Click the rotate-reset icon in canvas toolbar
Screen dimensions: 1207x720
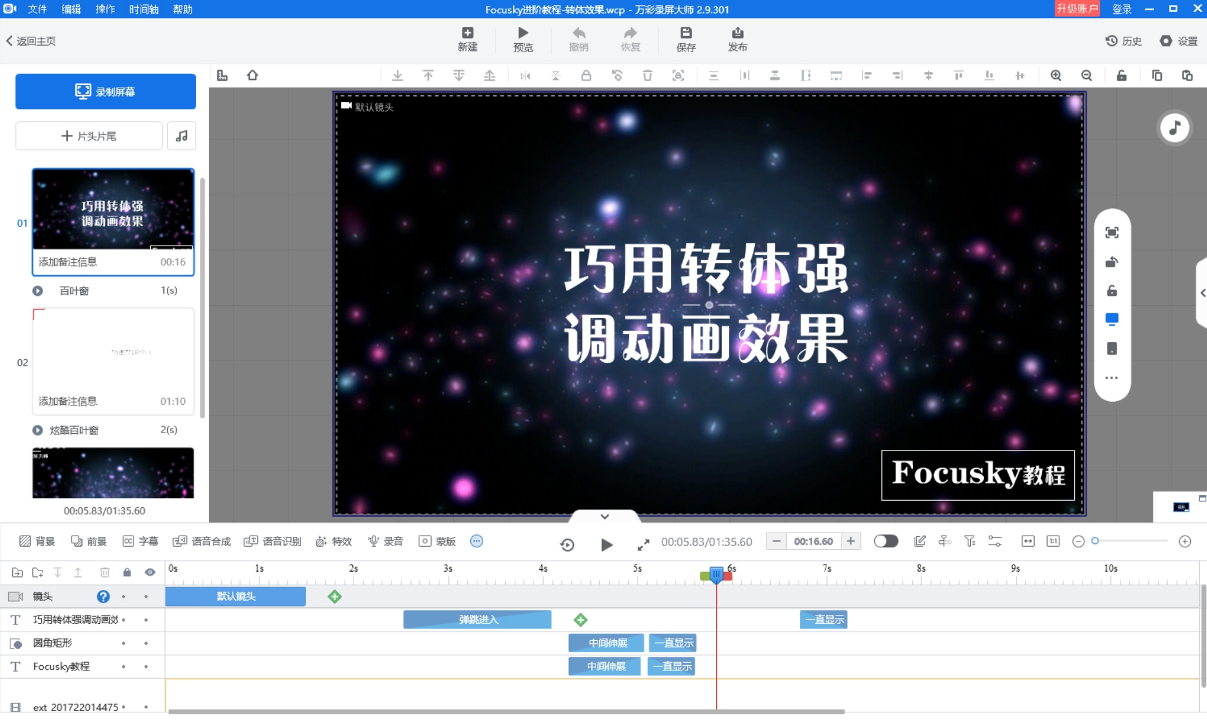point(617,75)
